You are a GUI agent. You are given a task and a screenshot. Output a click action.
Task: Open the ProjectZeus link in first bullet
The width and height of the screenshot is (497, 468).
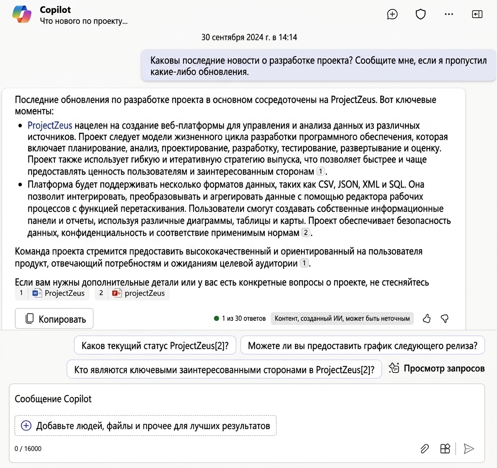coord(50,125)
